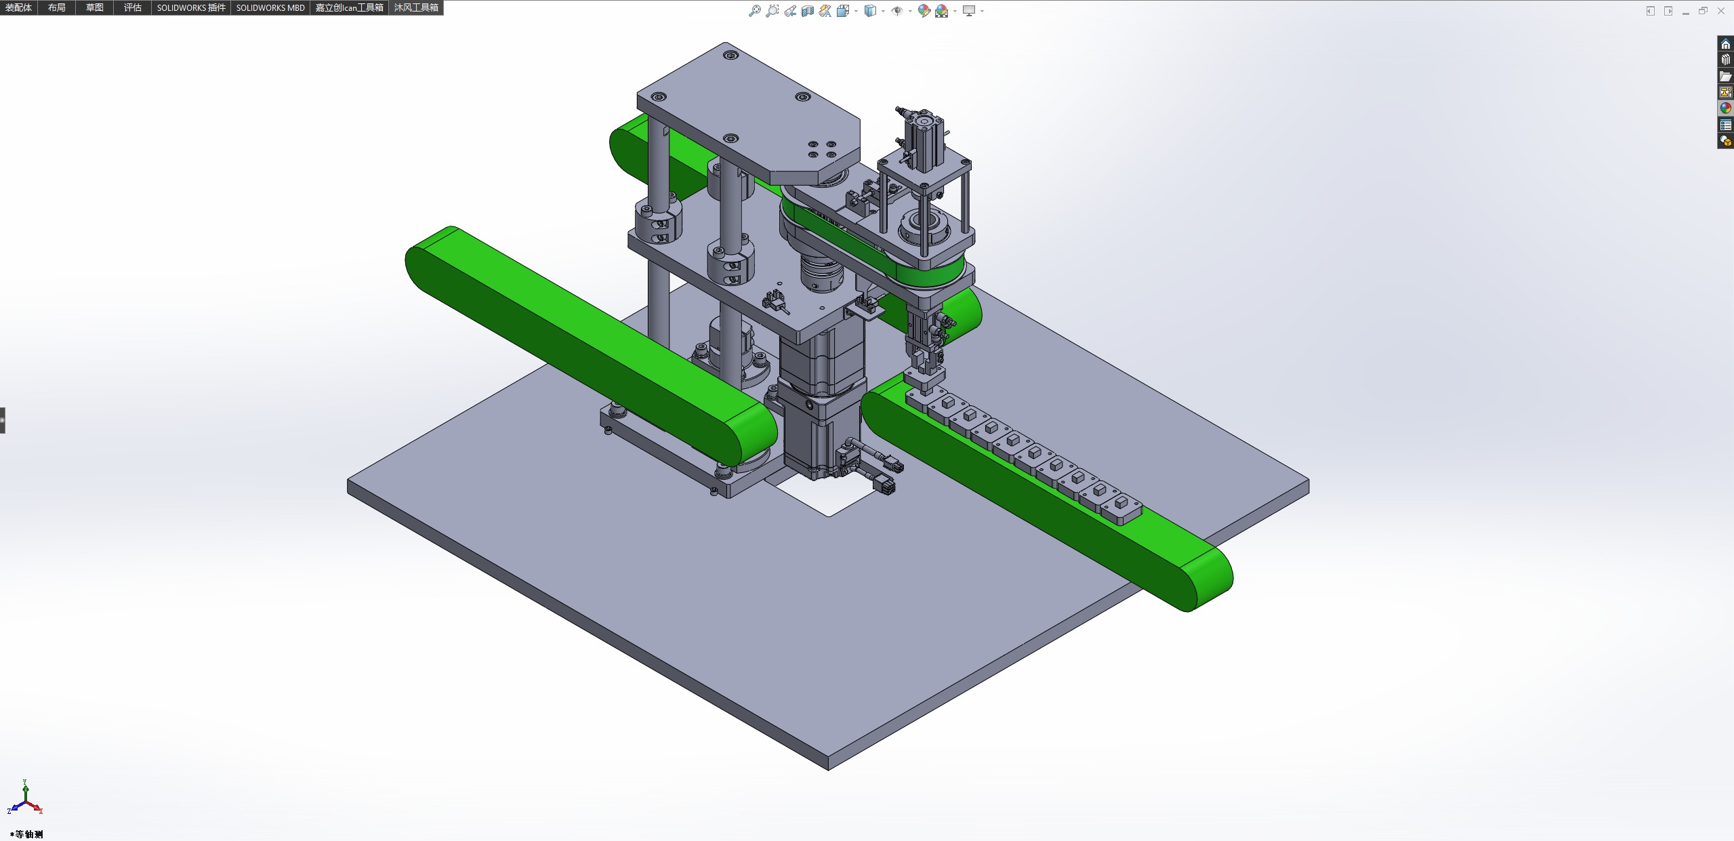1734x841 pixels.
Task: Open the SOLIDWORKS MBD tab
Action: point(270,7)
